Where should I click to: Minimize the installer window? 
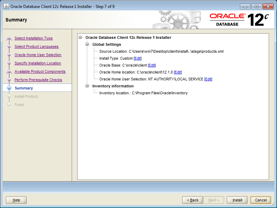coord(245,7)
